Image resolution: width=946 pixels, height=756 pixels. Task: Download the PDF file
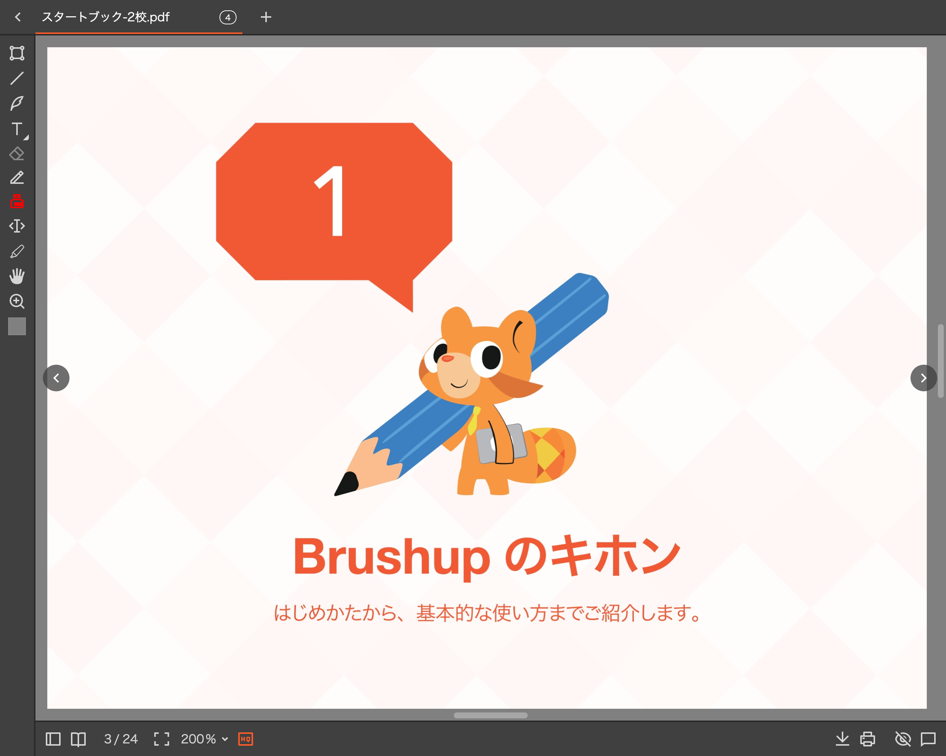tap(842, 739)
